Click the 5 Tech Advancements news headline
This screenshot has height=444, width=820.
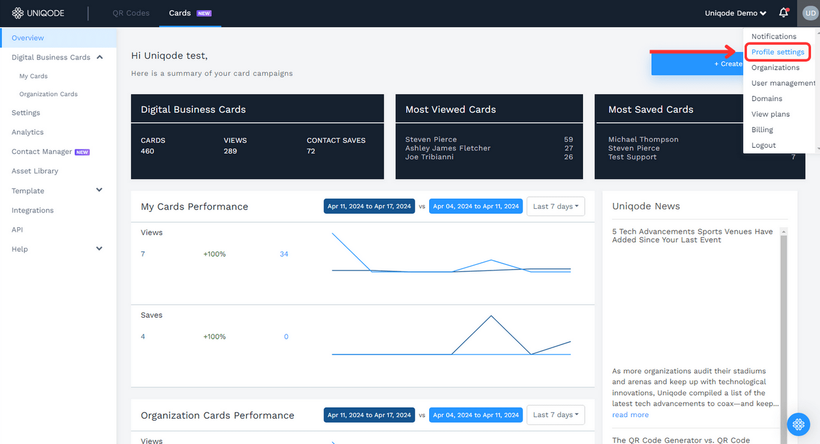click(x=693, y=236)
